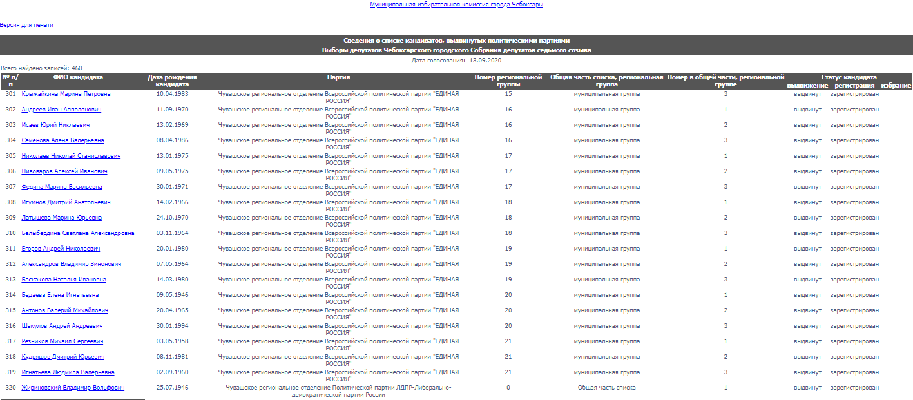The width and height of the screenshot is (913, 400).
Task: Select the birth date 03.11.1964
Action: click(172, 233)
